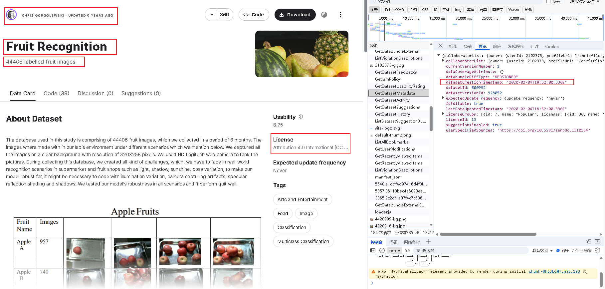Open the three-dot more options menu

point(340,15)
